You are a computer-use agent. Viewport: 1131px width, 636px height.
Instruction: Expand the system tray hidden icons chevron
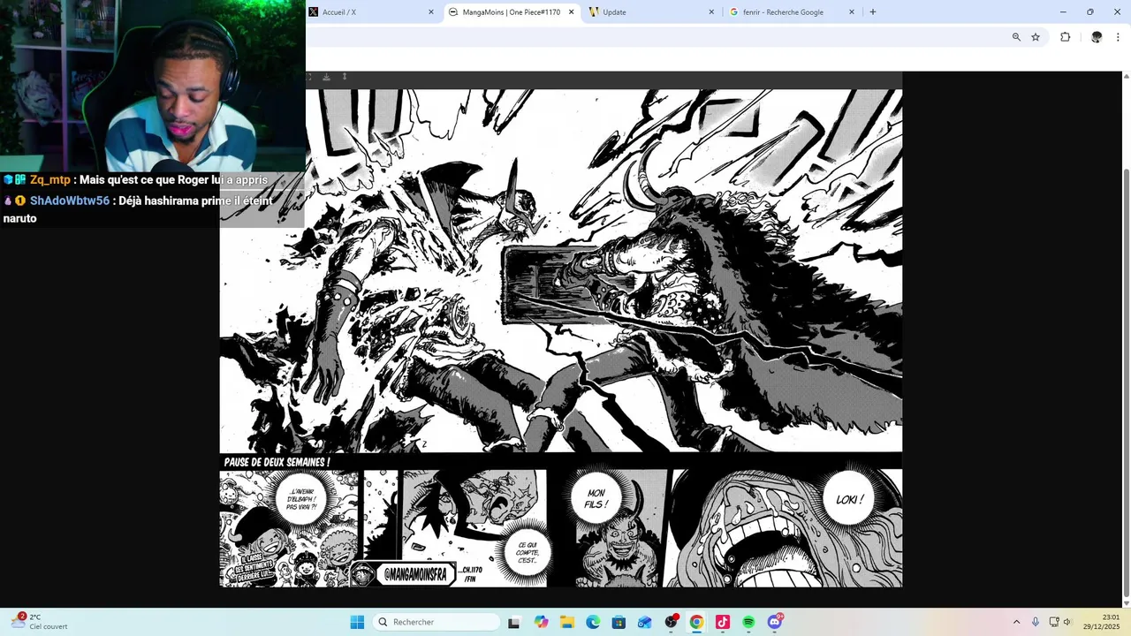(x=1016, y=622)
